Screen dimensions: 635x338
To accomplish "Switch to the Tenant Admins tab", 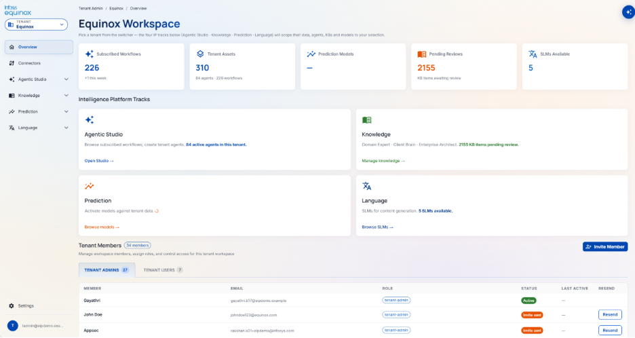I will pos(107,270).
